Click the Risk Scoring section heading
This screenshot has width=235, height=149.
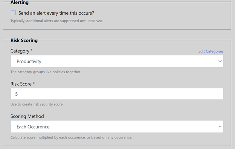point(24,41)
